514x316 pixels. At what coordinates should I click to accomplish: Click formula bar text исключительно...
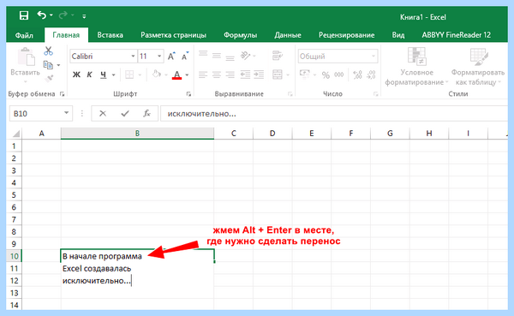pyautogui.click(x=201, y=114)
